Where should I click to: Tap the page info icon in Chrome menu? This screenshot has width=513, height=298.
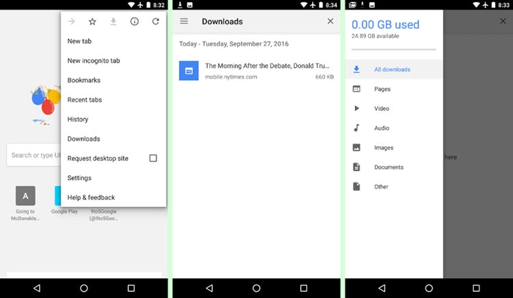[134, 22]
